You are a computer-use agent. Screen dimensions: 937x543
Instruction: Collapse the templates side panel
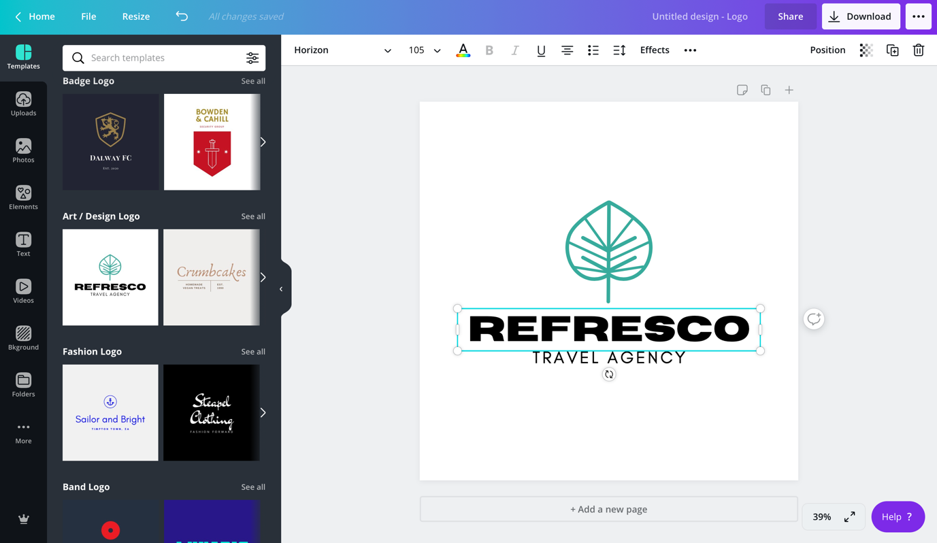282,289
